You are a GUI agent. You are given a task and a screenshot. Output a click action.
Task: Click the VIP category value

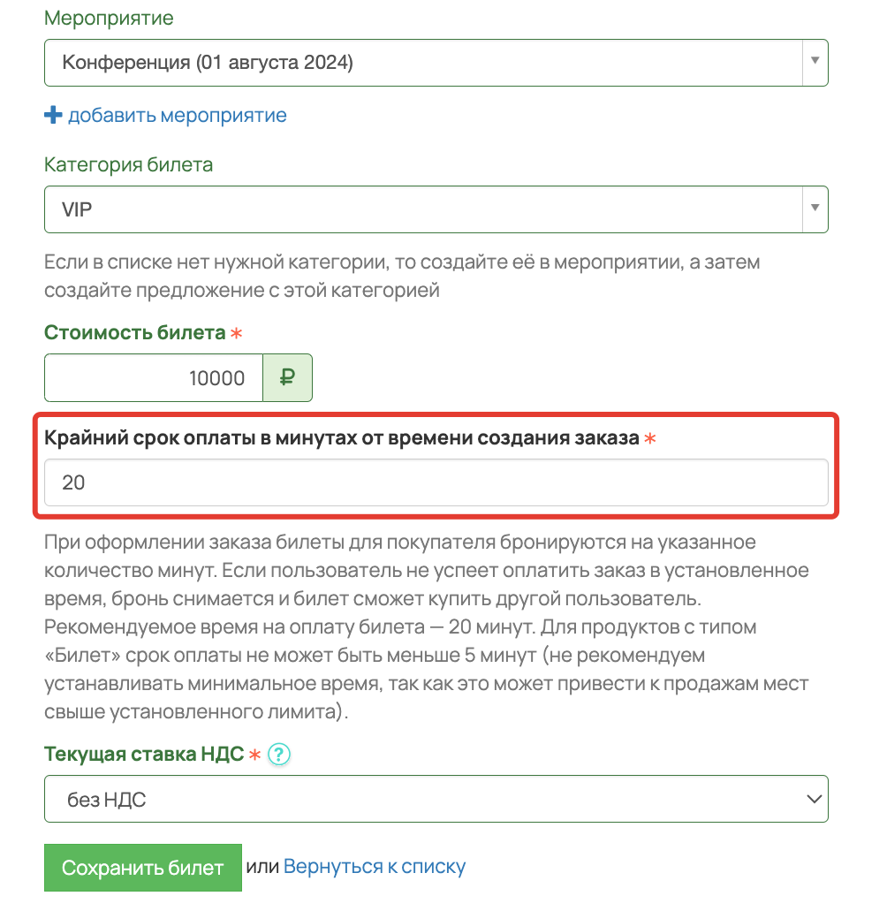[77, 209]
